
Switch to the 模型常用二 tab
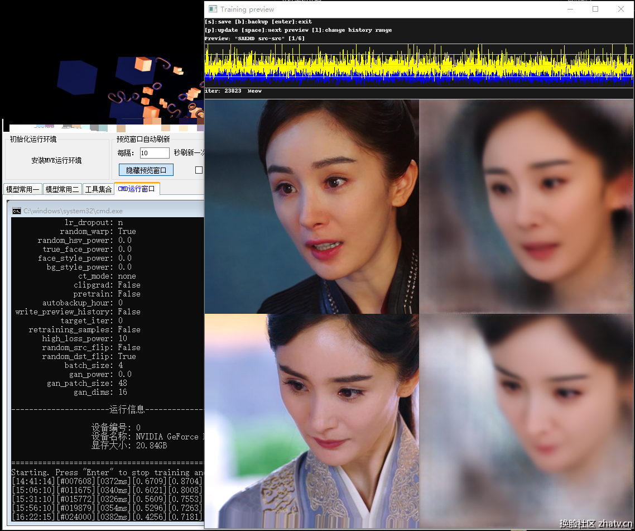pyautogui.click(x=62, y=189)
